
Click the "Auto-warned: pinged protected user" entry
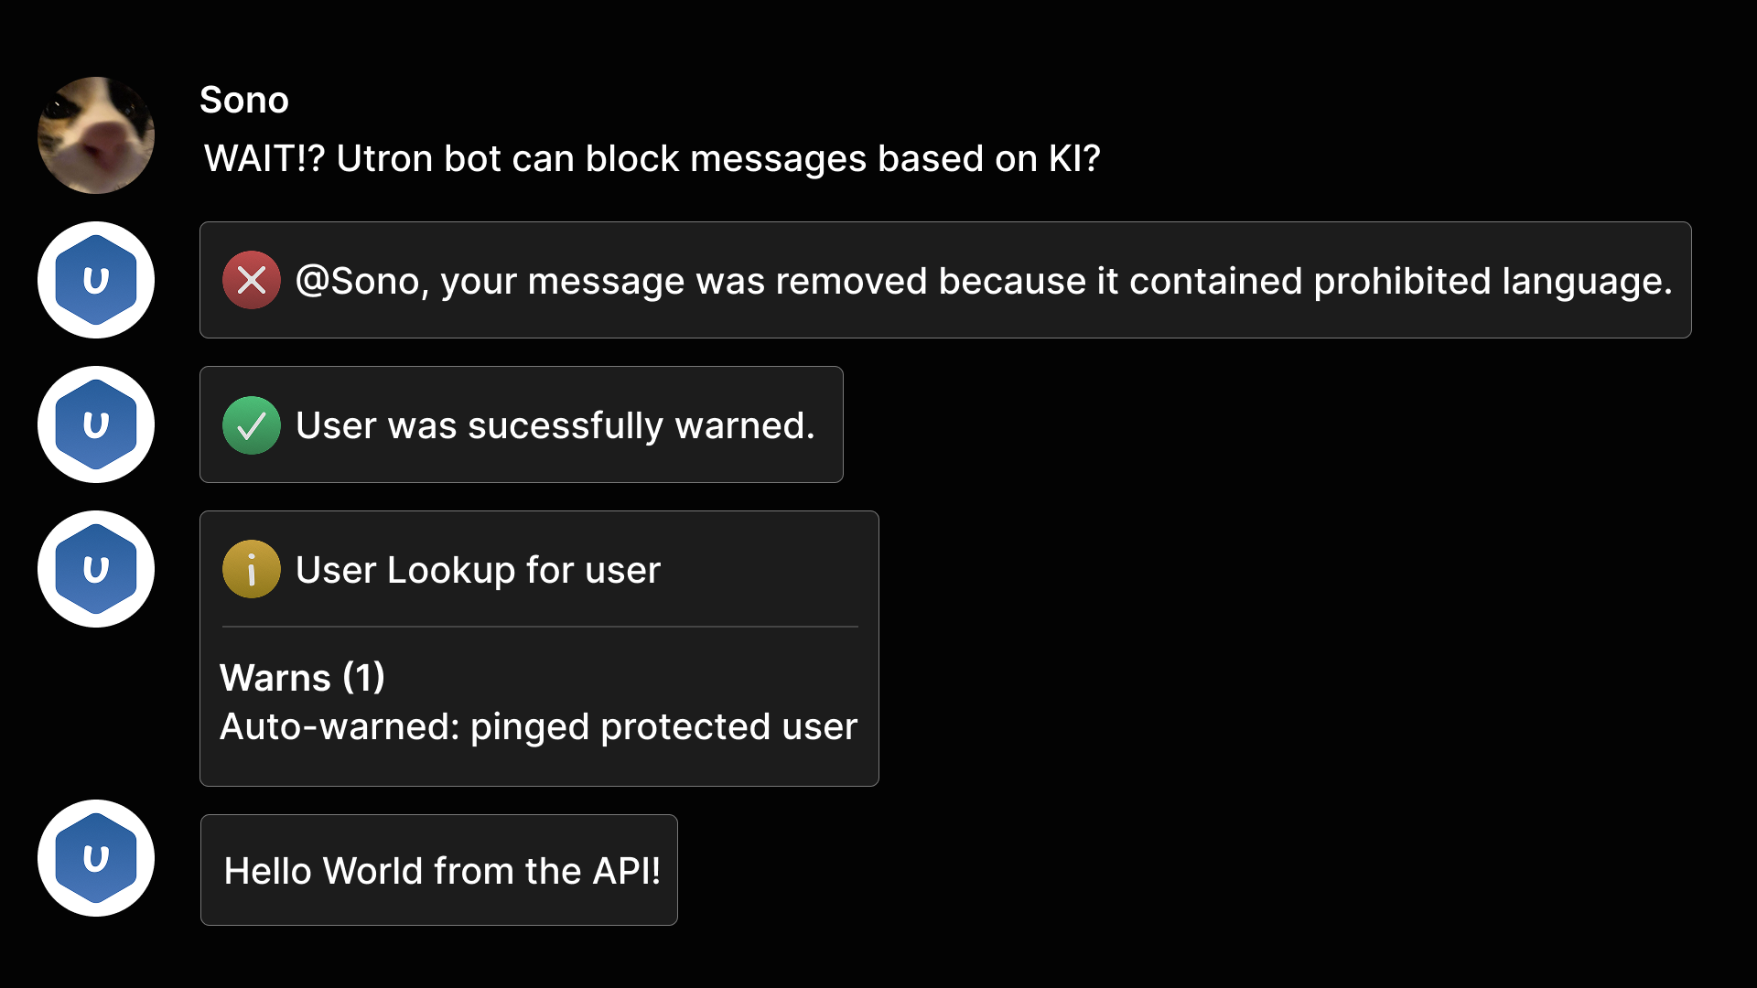click(x=538, y=726)
